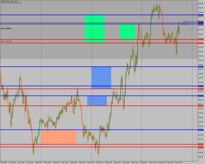Screen dimensions: 205x164
Task: Click the 'seconds left to bar end' text
Action: [x=15, y=3]
